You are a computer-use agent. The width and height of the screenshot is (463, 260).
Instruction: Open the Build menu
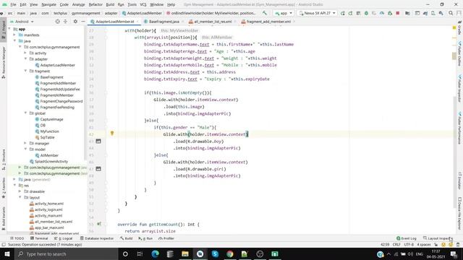click(x=110, y=4)
